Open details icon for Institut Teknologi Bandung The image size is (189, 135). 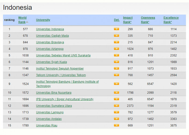point(116,84)
